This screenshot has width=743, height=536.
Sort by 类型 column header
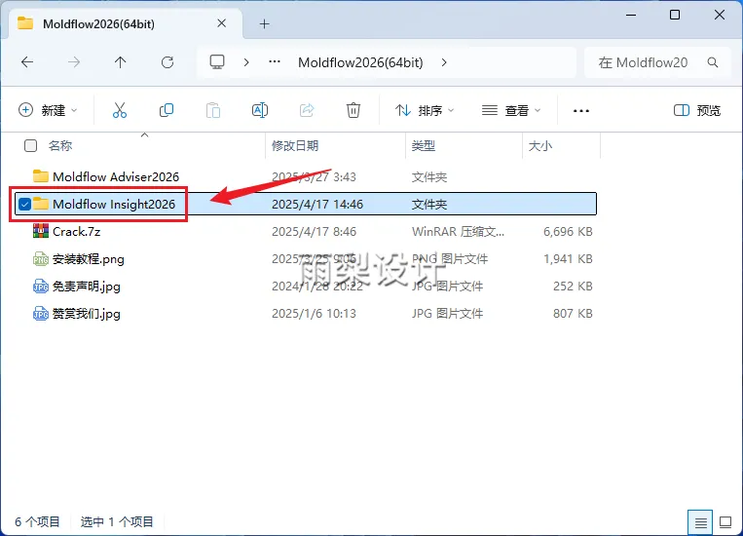(424, 145)
